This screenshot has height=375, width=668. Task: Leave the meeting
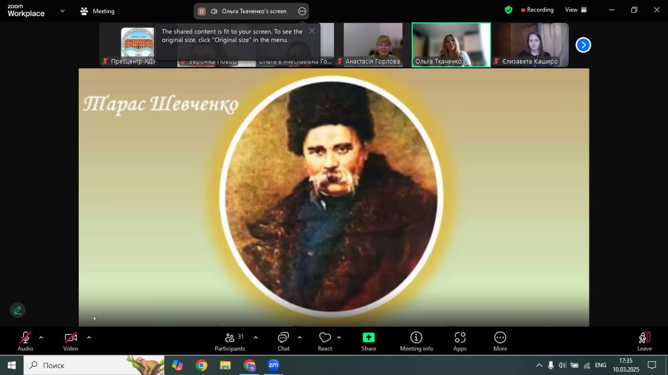coord(645,342)
